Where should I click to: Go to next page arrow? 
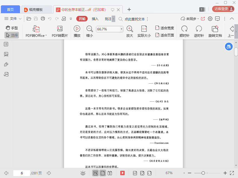[49, 173]
